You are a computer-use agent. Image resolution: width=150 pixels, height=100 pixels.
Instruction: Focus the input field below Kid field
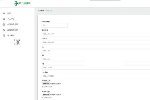[x=96, y=68]
